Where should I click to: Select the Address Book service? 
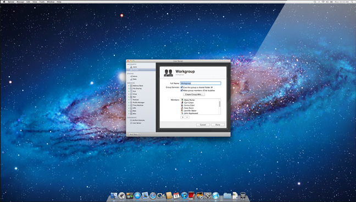(x=138, y=86)
